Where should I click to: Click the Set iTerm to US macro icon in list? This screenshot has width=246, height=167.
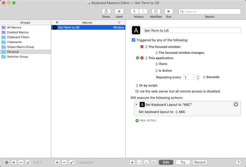(55, 27)
